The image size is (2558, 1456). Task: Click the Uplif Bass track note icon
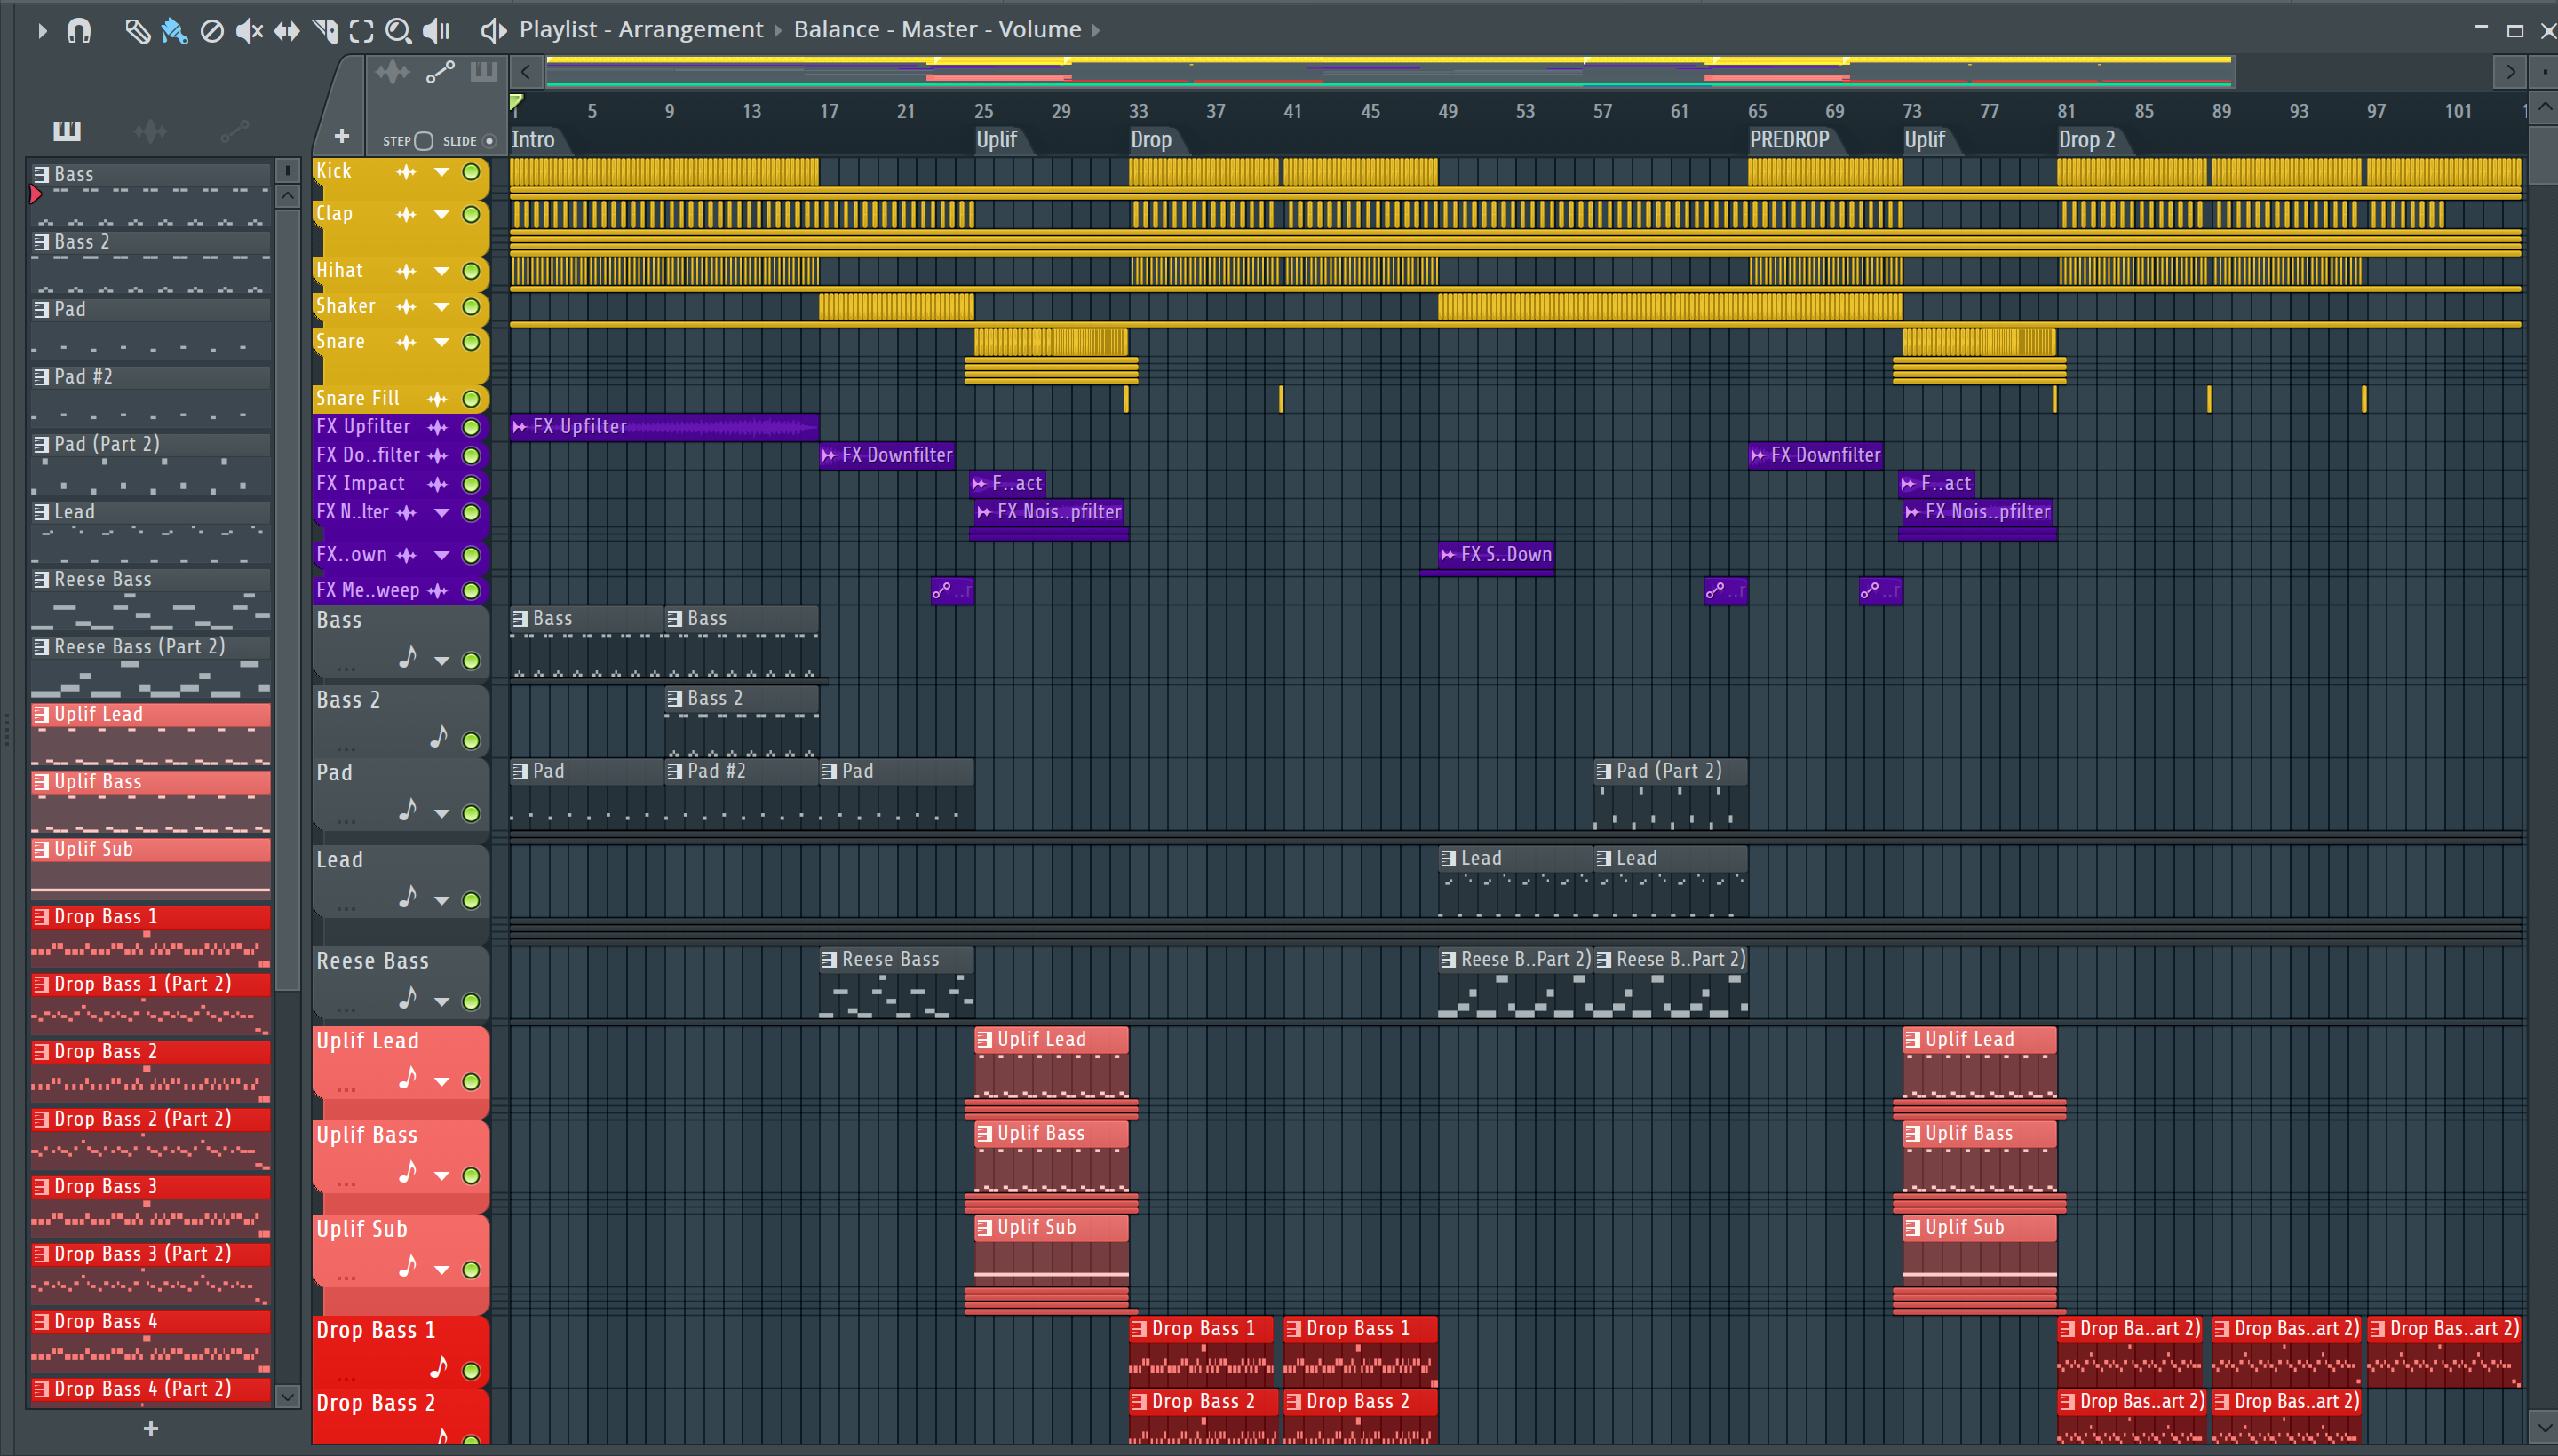coord(407,1172)
